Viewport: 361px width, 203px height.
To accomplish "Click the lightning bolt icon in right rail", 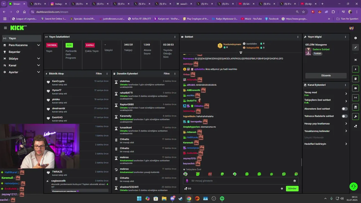I will (355, 69).
